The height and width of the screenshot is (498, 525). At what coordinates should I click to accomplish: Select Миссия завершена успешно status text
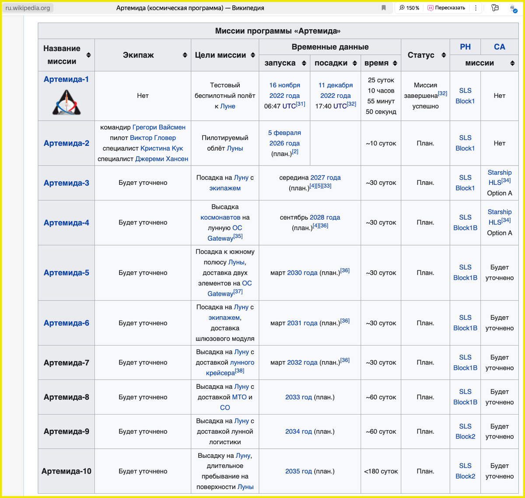[425, 96]
